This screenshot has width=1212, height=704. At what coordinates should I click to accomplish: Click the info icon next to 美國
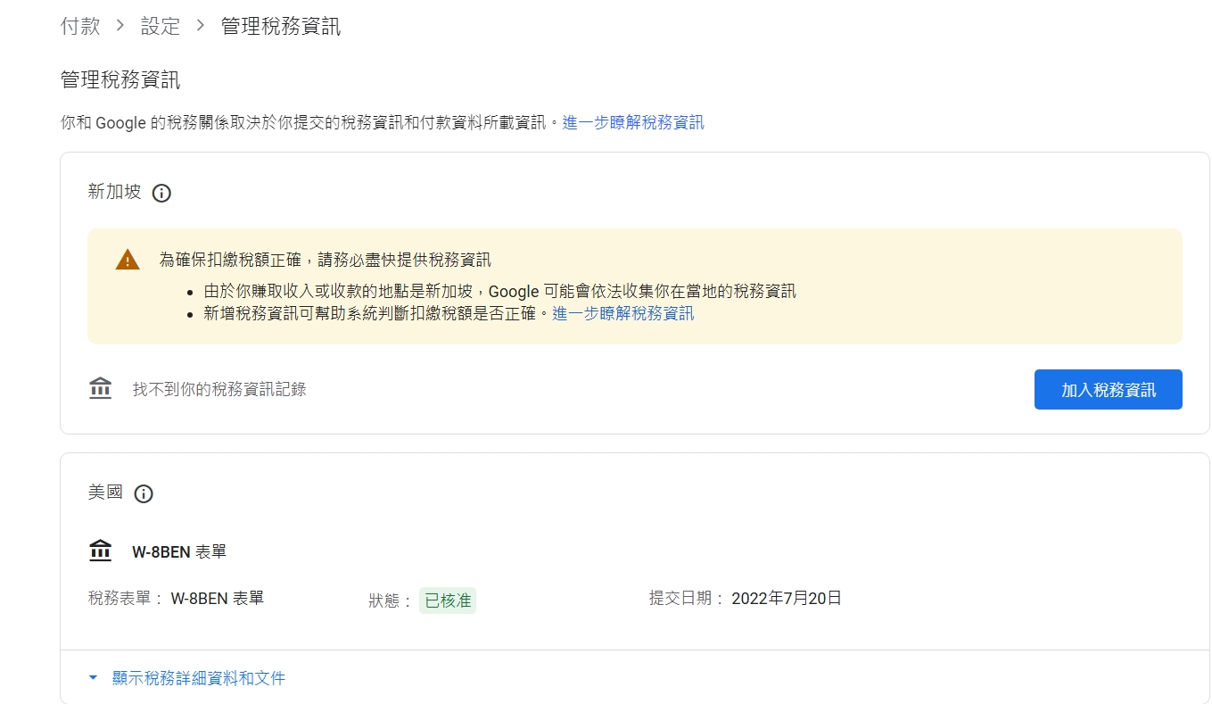[144, 493]
